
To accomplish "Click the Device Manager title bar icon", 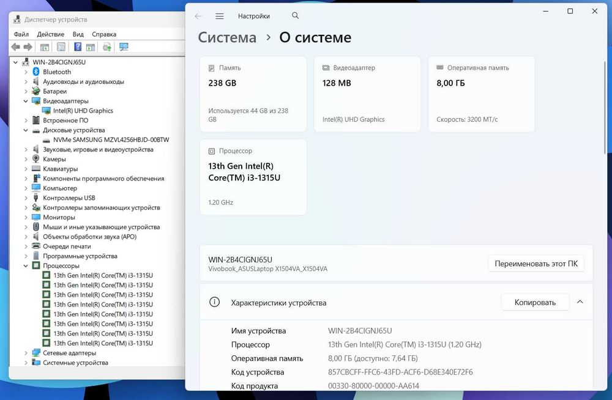I will [x=17, y=19].
